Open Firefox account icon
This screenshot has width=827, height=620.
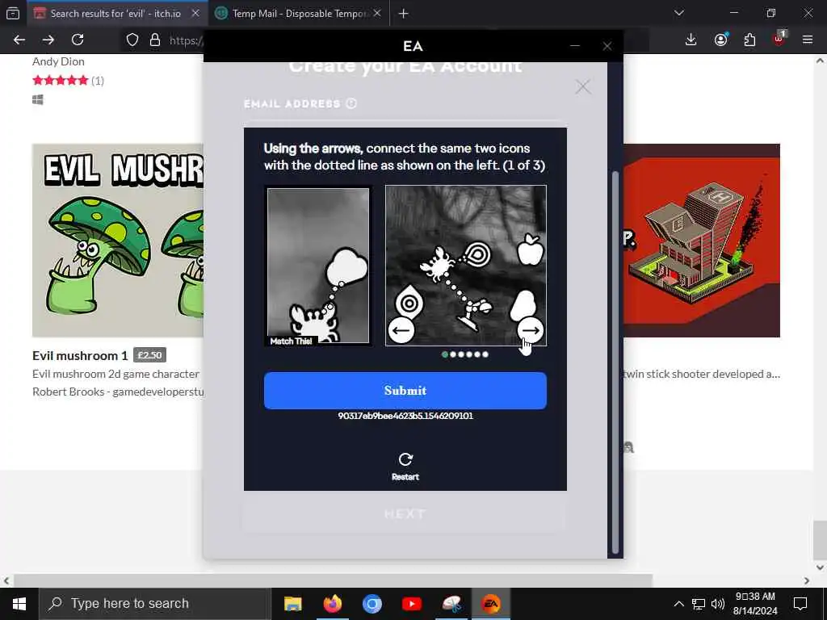(x=721, y=40)
